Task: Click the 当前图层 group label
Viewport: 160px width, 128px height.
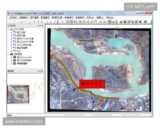Action: tap(18, 54)
